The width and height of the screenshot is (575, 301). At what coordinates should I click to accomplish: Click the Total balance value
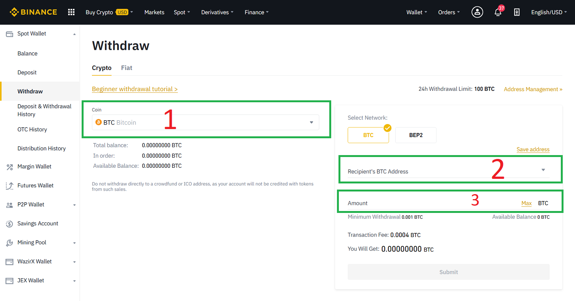point(162,146)
